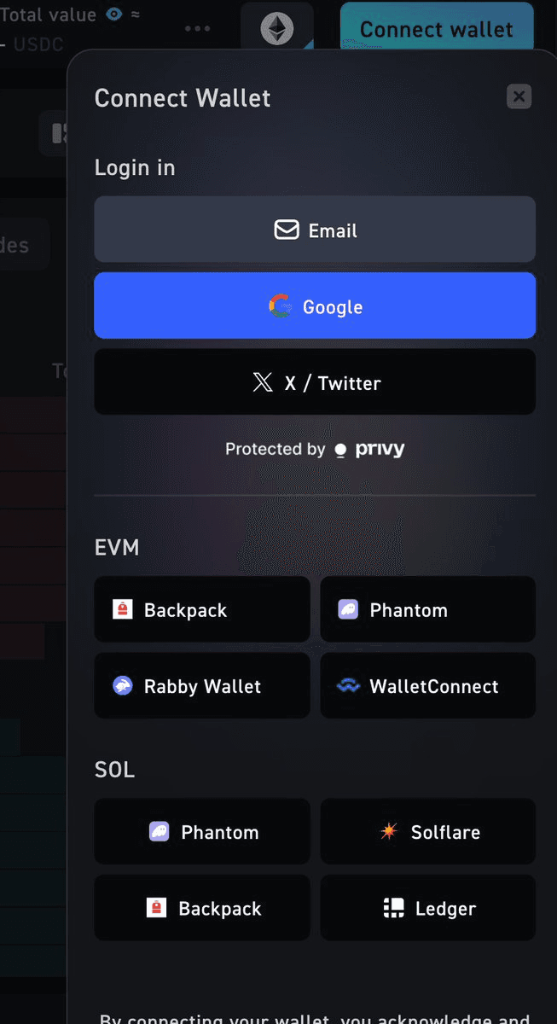Open WalletConnect under EVM section

(427, 685)
